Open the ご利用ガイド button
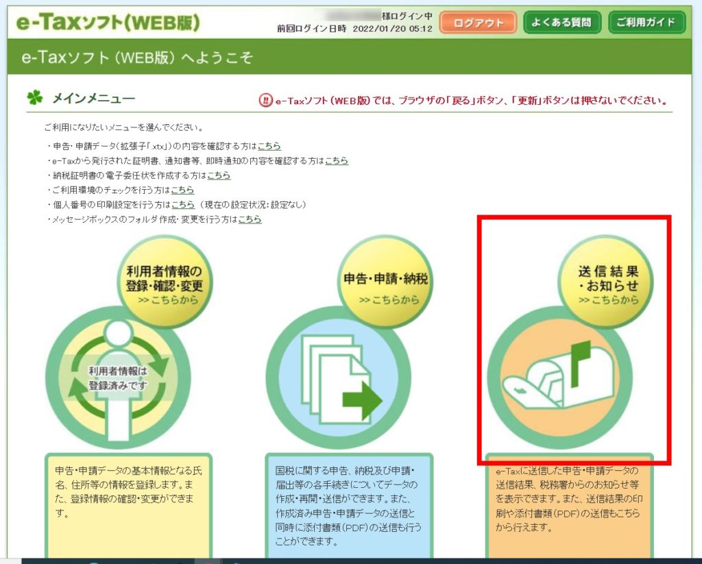This screenshot has width=702, height=564. pyautogui.click(x=646, y=23)
